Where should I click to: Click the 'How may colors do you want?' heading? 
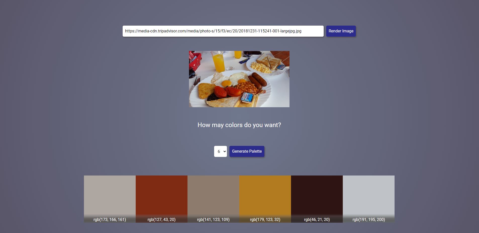click(x=239, y=125)
